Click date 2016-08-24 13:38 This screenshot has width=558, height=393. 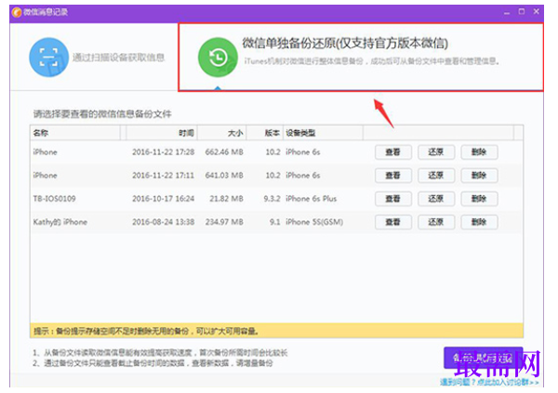164,222
